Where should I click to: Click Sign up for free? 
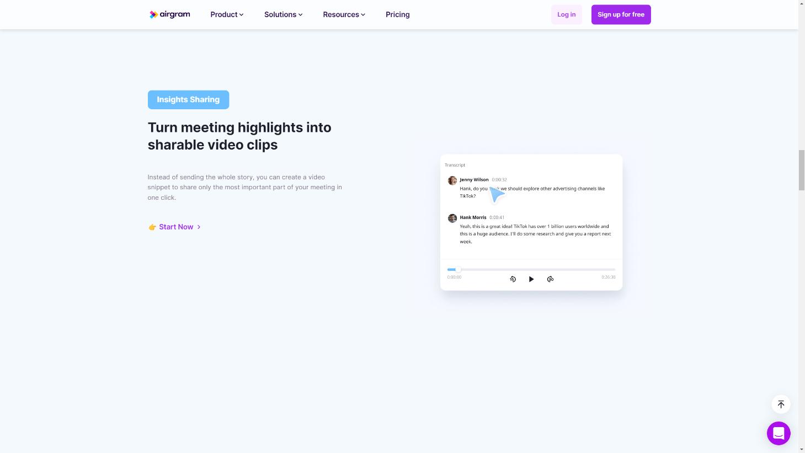tap(621, 14)
